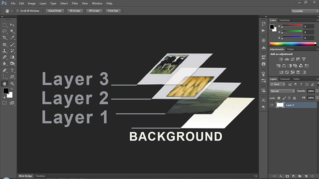Add Vibrance adjustment
Screen dimensions: 319x179
(x=304, y=59)
